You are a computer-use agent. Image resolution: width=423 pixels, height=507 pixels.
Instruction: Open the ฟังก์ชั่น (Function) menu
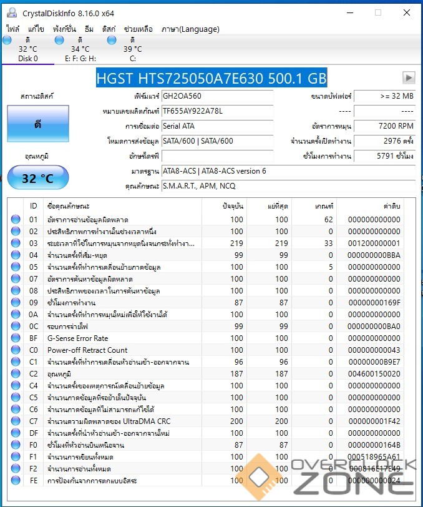(x=64, y=29)
